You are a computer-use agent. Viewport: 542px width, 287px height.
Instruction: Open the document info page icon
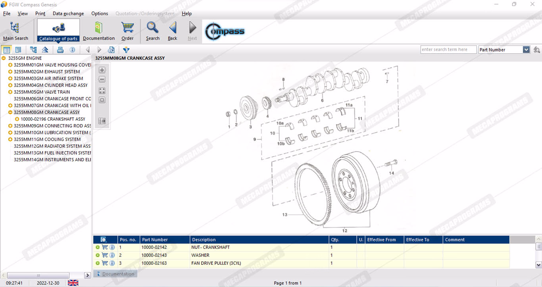pyautogui.click(x=111, y=50)
